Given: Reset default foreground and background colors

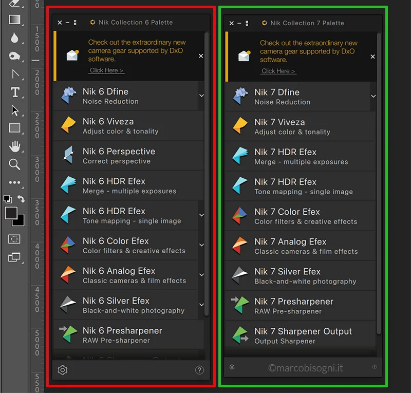Looking at the screenshot, I should tap(8, 199).
